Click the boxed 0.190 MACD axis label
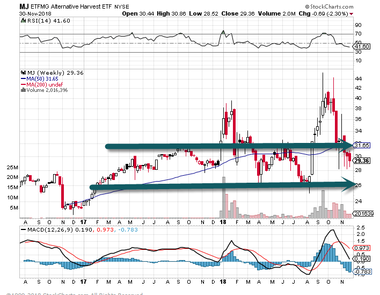Screen dimensions: 380x295 click(362, 259)
